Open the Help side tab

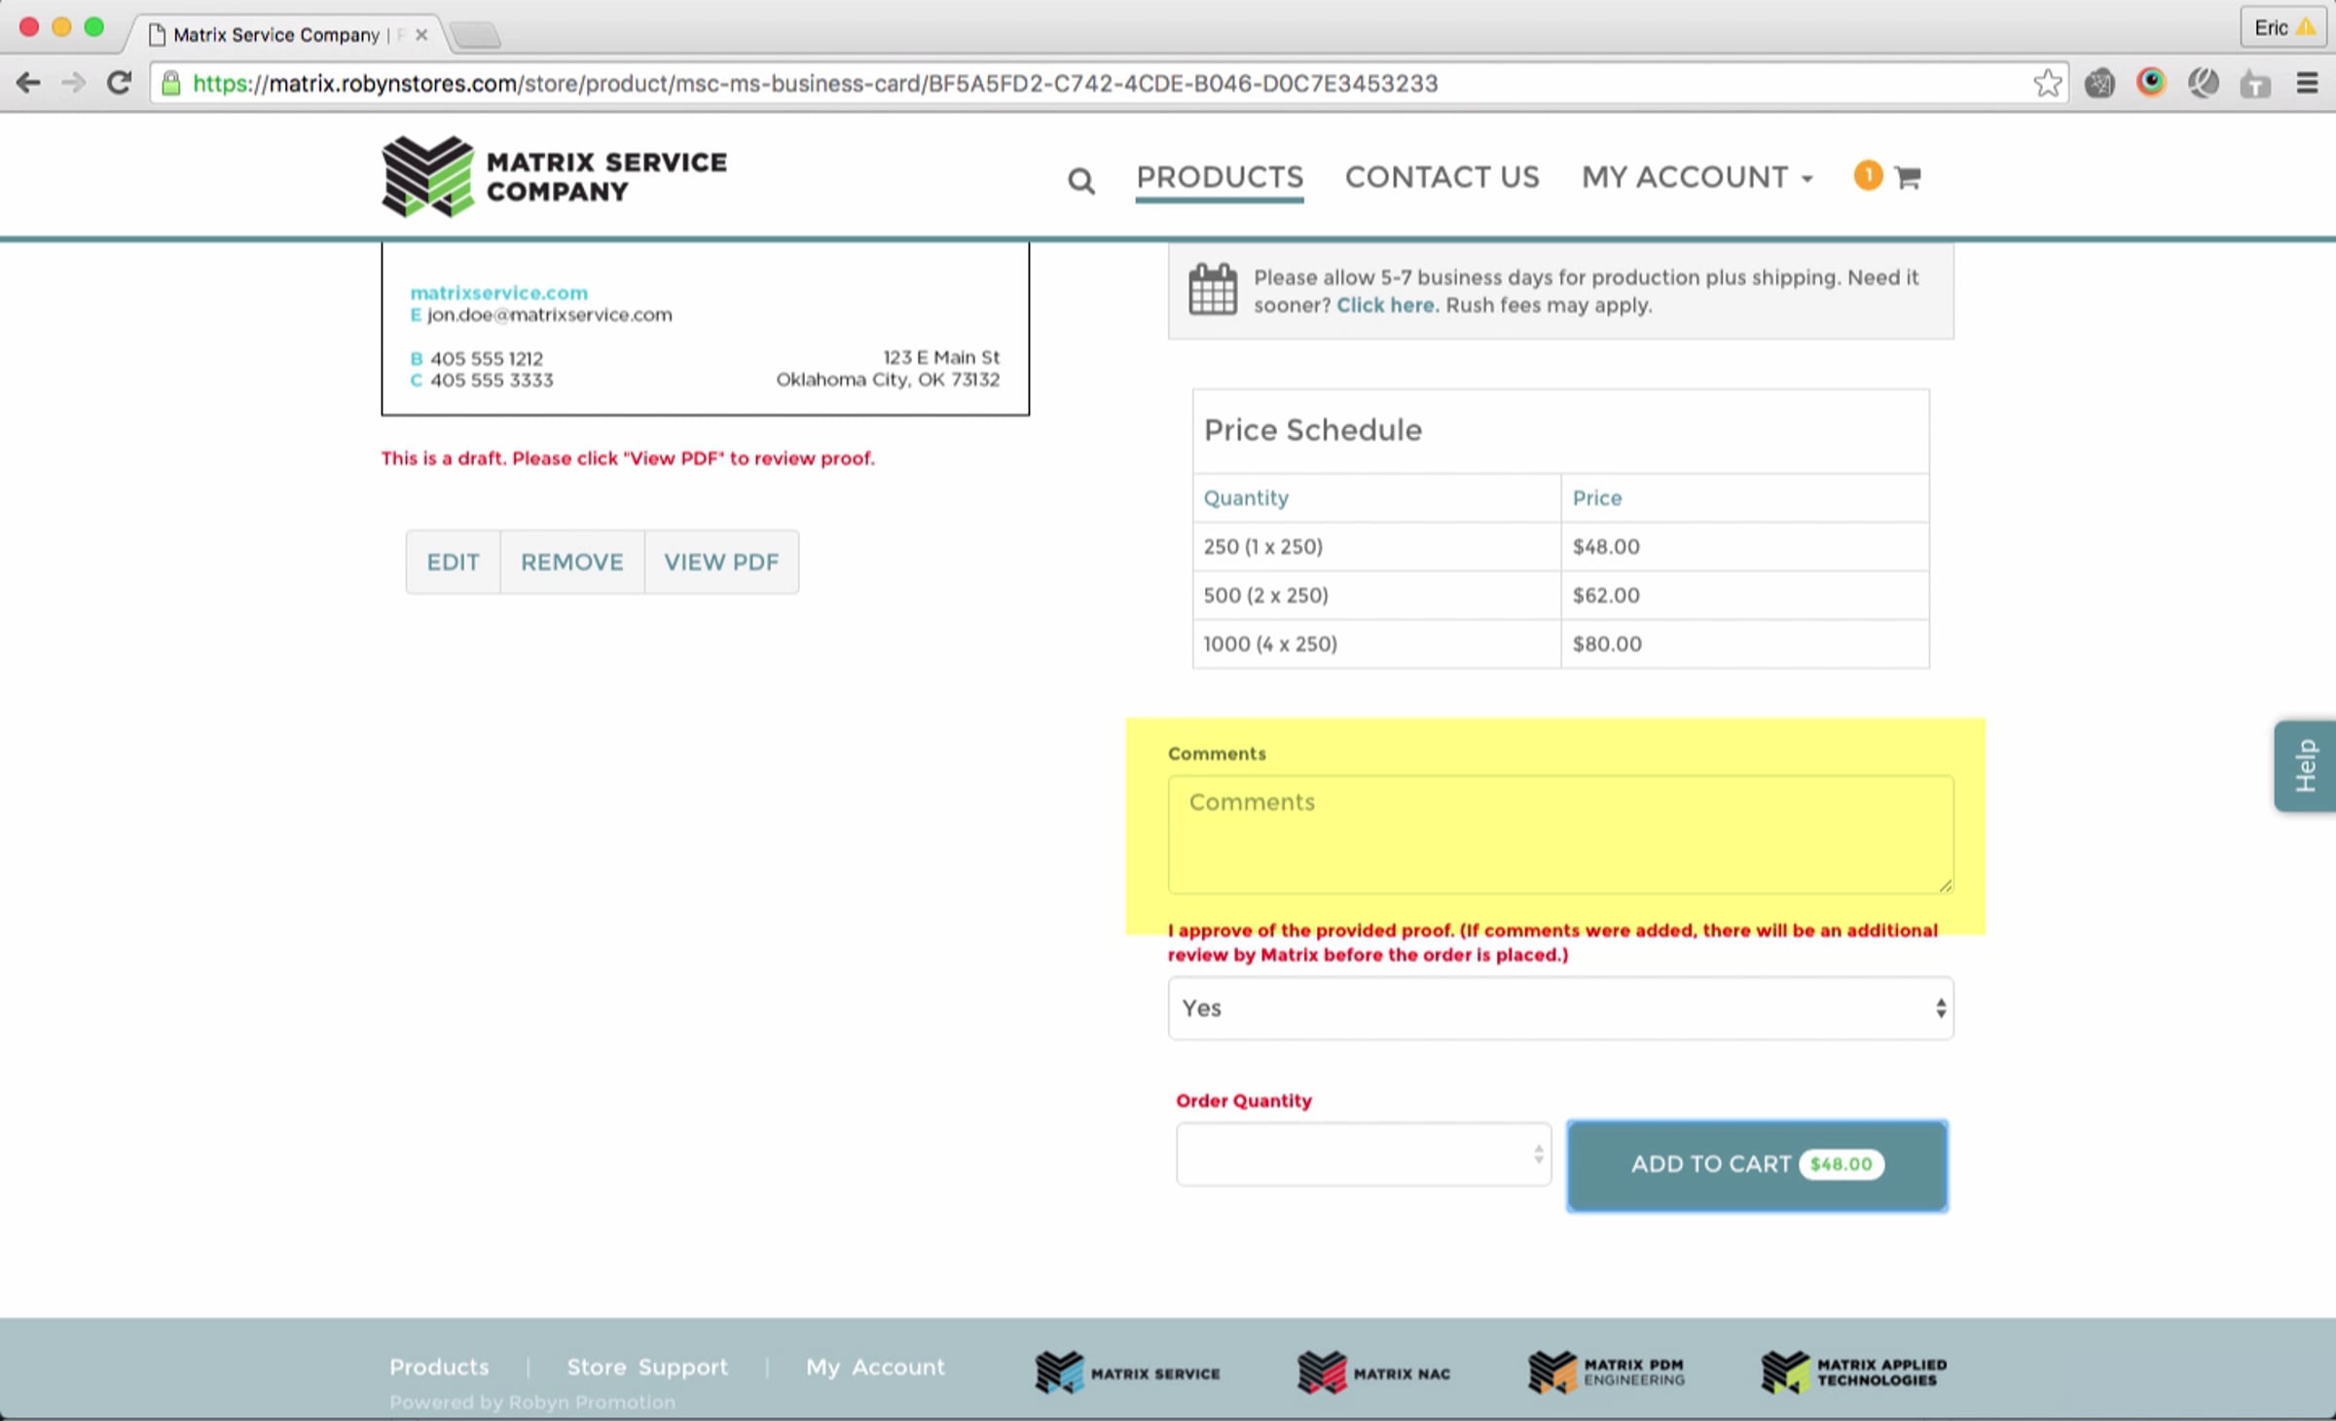(x=2305, y=765)
